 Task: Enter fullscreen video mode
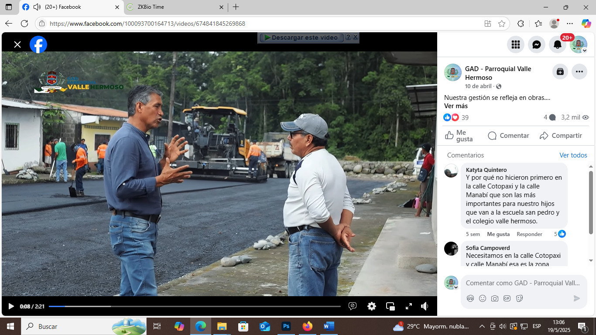[409, 306]
